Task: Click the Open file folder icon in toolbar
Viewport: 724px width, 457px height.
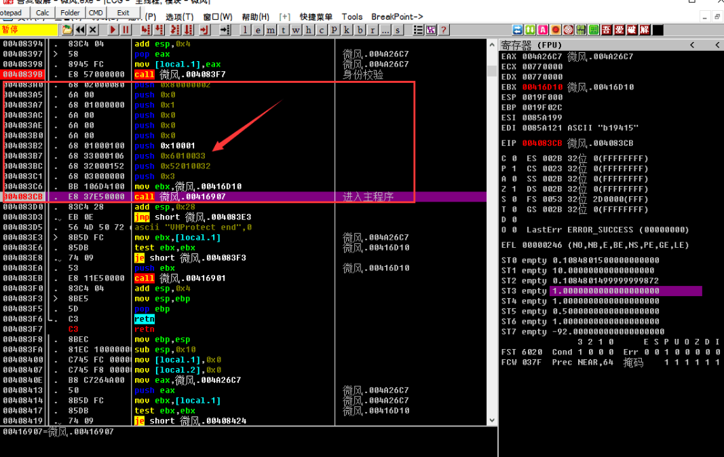Action: [x=67, y=30]
